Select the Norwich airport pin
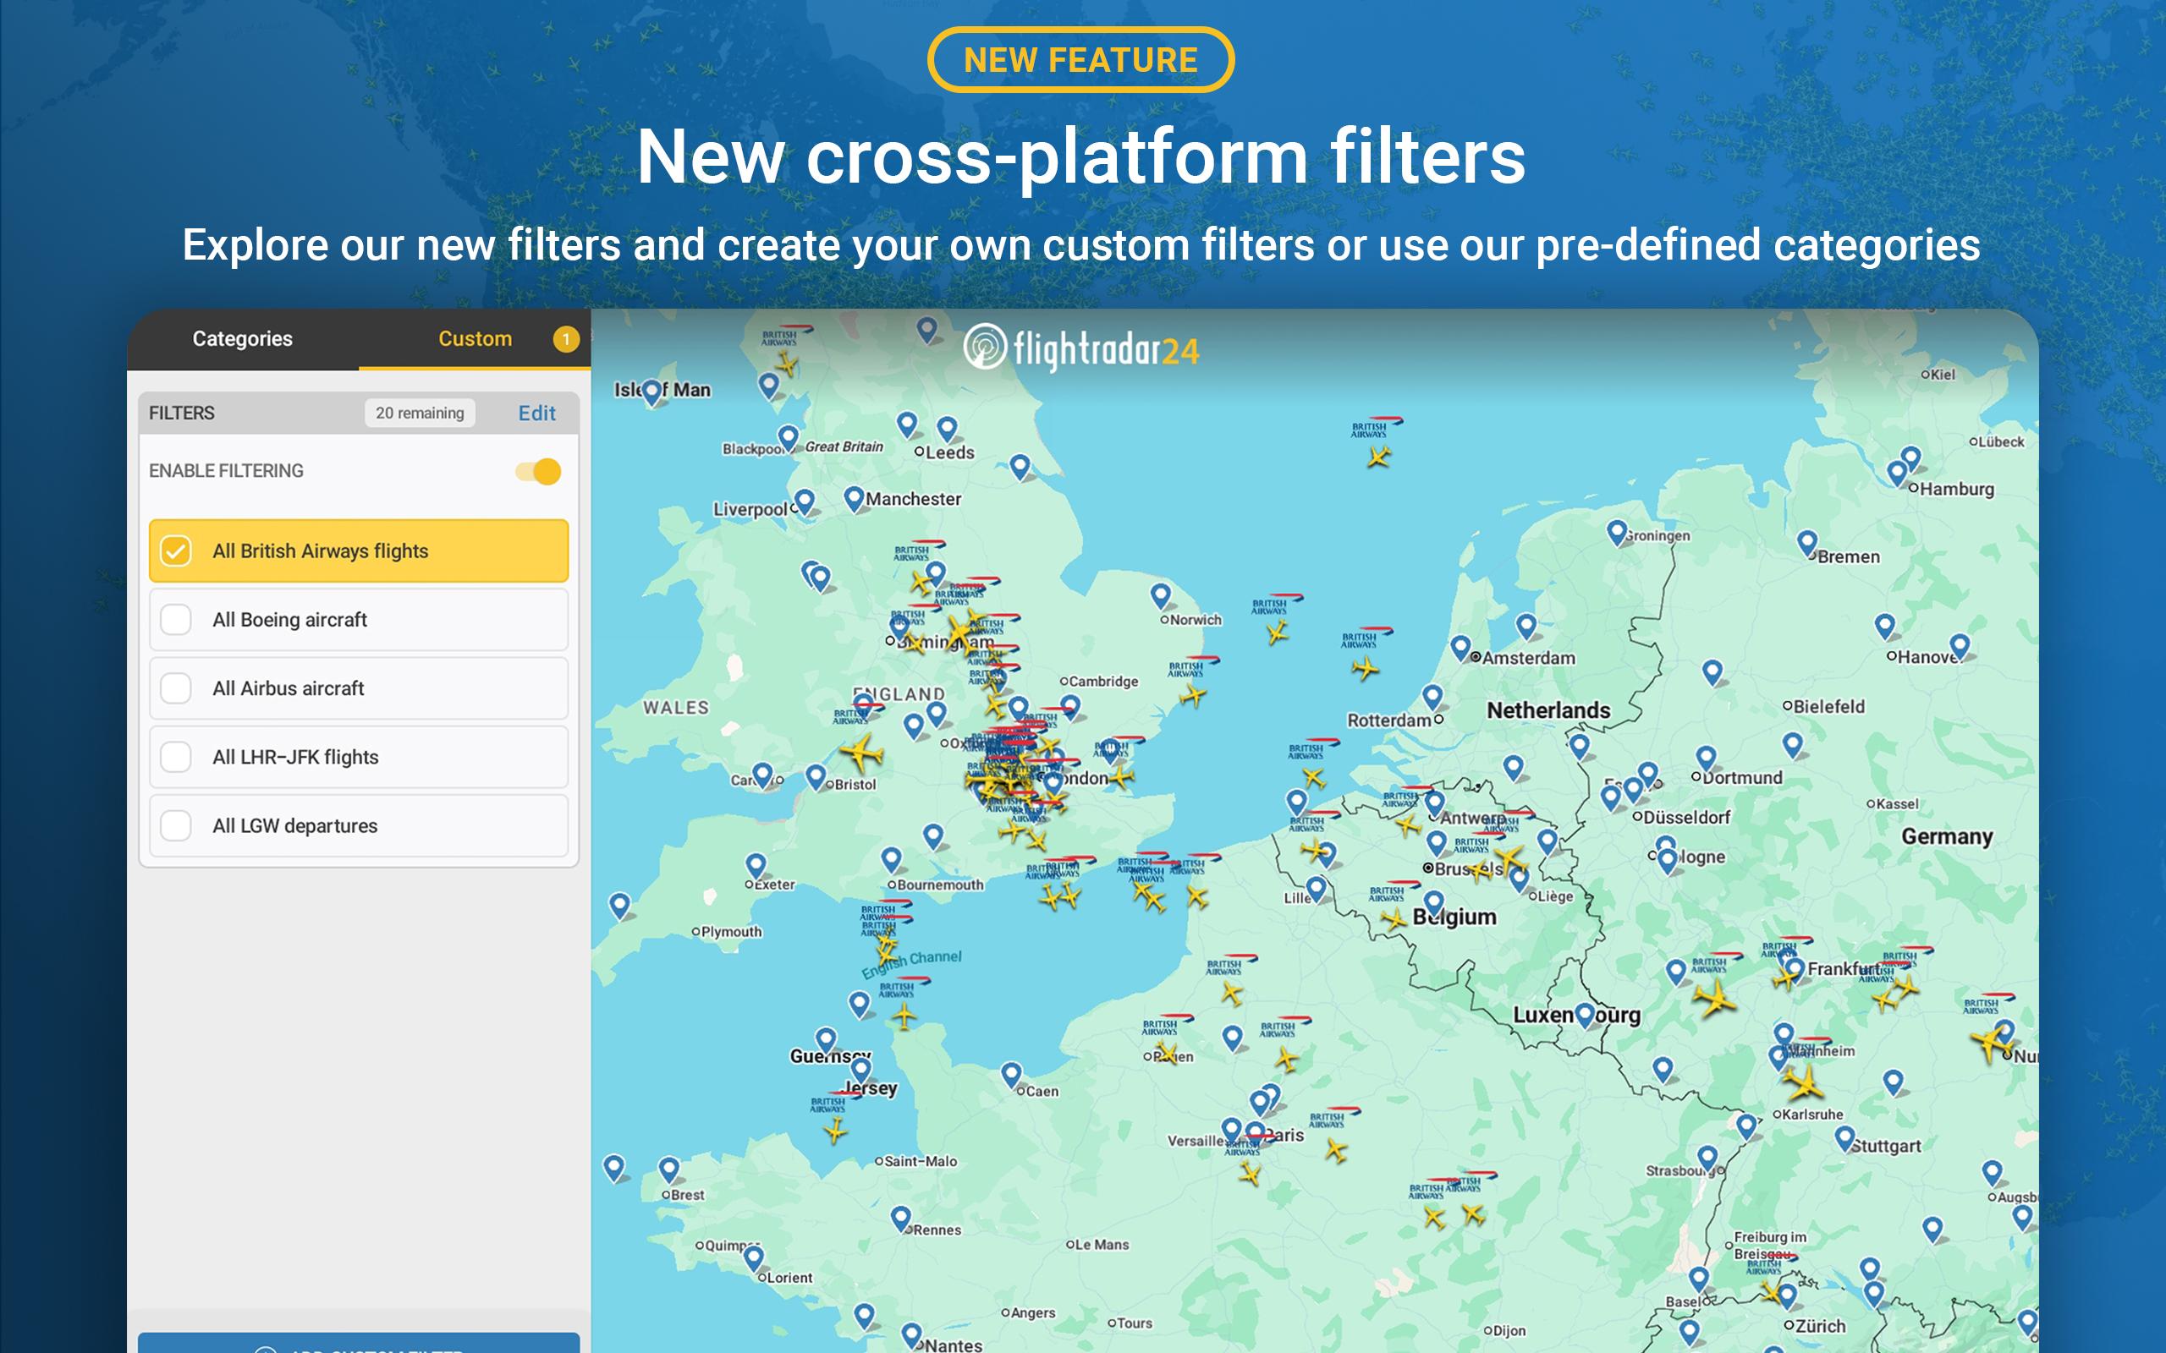 pos(1161,595)
